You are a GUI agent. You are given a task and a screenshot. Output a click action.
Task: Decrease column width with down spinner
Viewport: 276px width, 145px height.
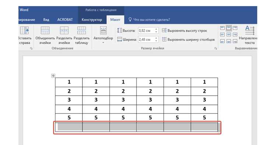156,41
